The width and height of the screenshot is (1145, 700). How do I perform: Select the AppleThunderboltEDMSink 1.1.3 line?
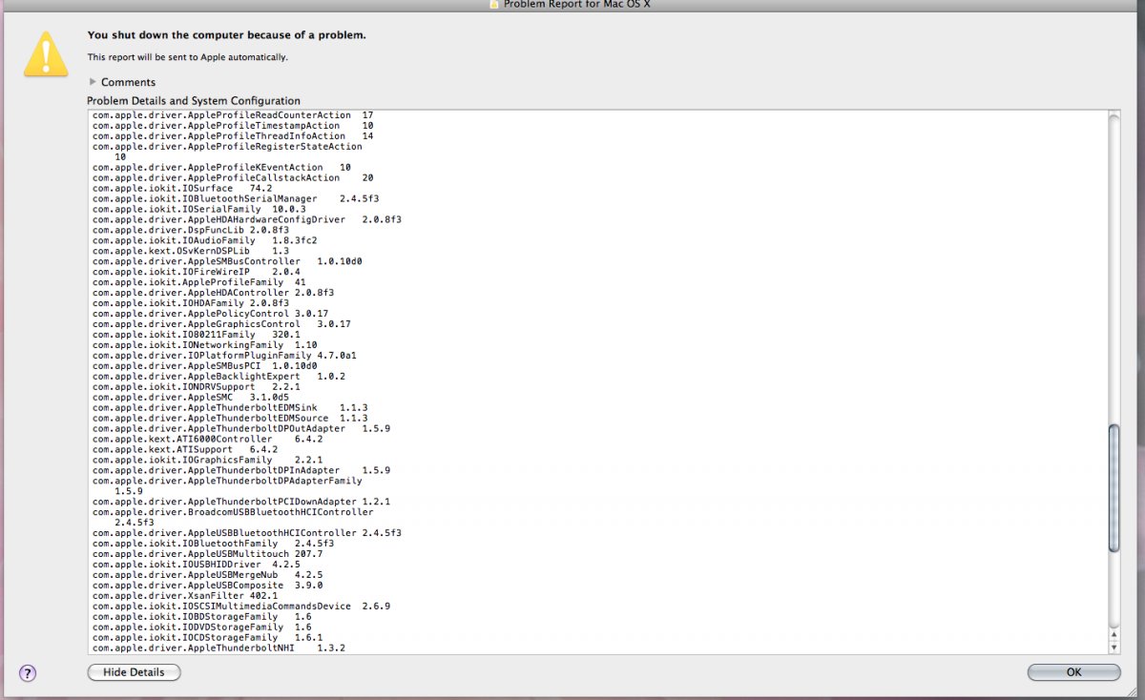[230, 408]
